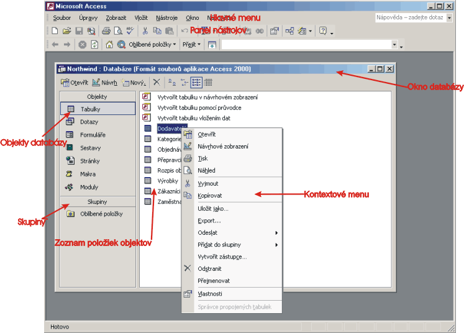The image size is (464, 333).
Task: Click the Show only web toolbar icon
Action: click(x=212, y=45)
